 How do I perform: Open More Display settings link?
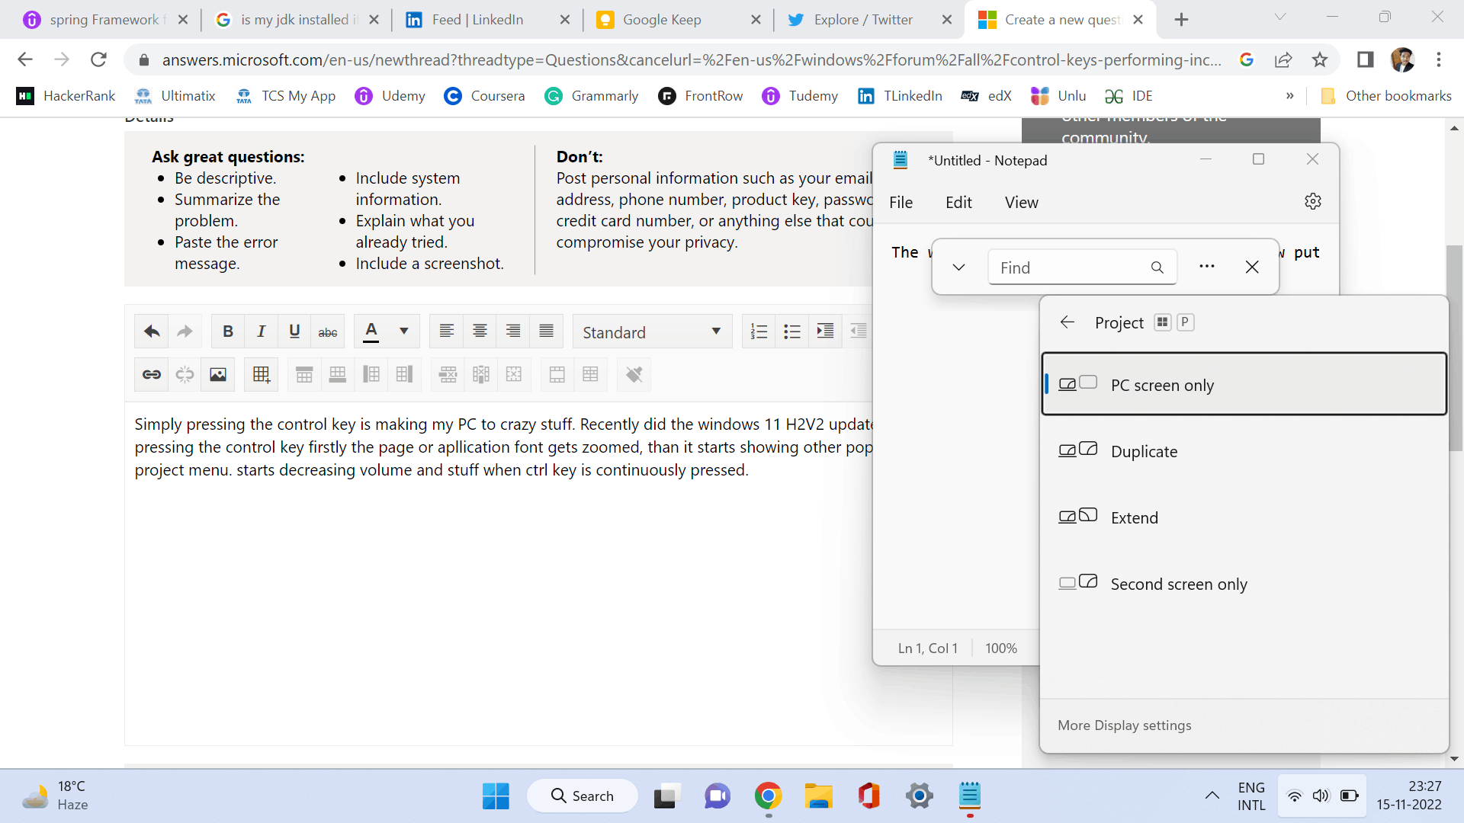pos(1124,725)
